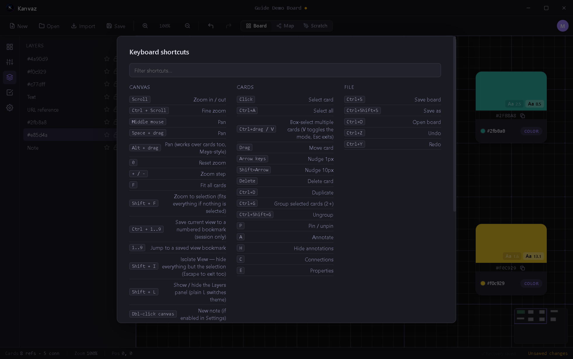Image resolution: width=573 pixels, height=359 pixels.
Task: Star the URL reference layer
Action: tap(107, 110)
